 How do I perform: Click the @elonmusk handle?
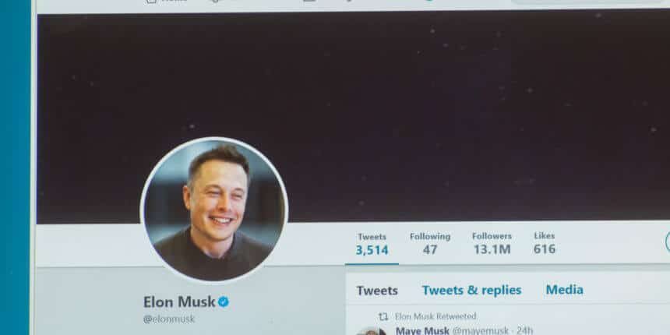[x=169, y=319]
